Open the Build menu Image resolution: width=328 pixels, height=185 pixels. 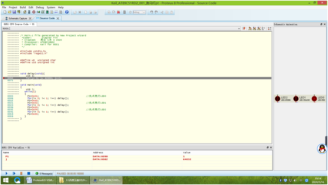click(x=23, y=7)
